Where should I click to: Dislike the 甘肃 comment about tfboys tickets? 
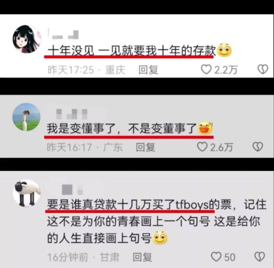(x=260, y=256)
